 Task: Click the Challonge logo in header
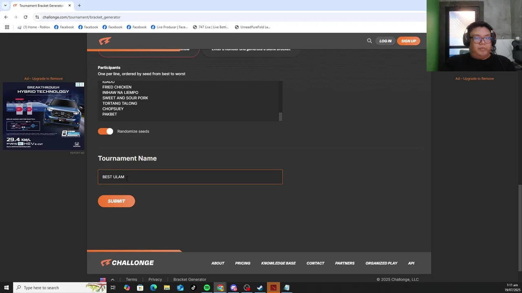105,41
